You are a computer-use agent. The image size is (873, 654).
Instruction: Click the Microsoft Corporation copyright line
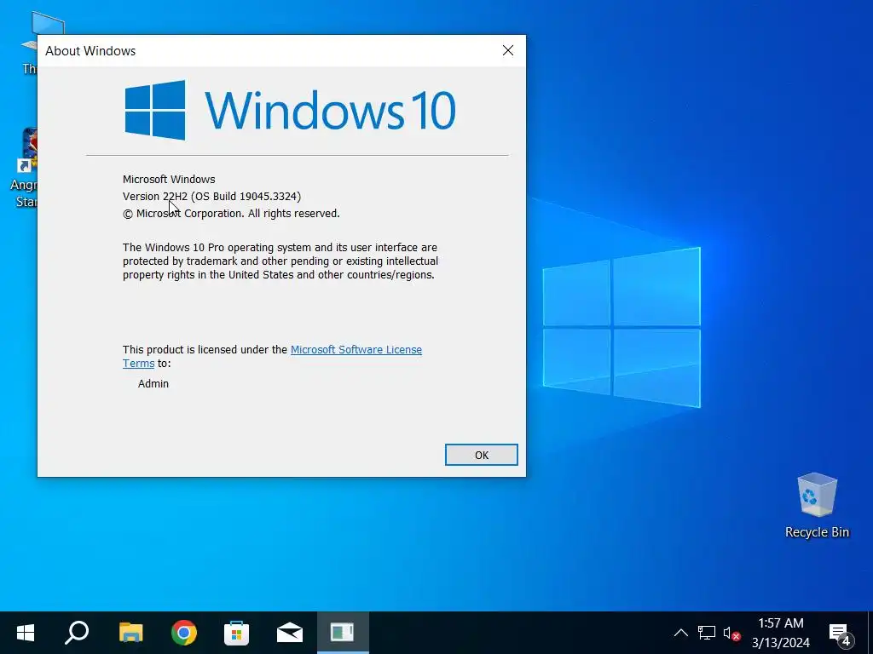tap(231, 214)
